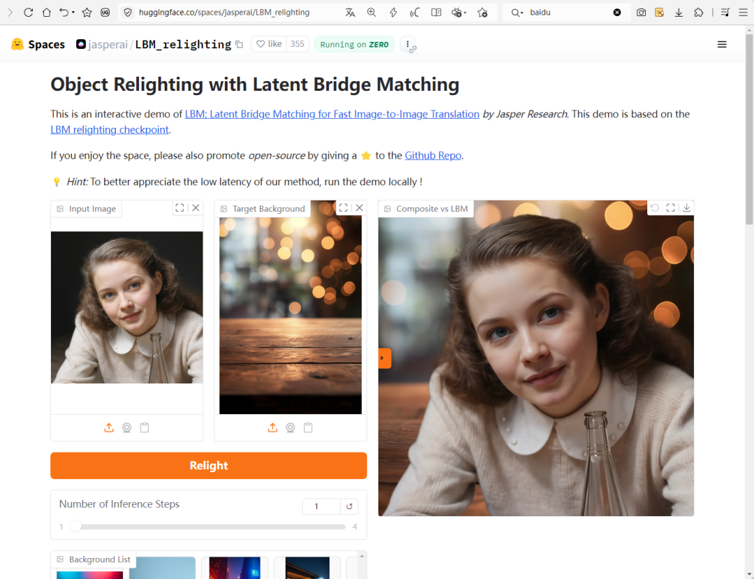The height and width of the screenshot is (579, 754).
Task: Toggle the browser reader mode icon
Action: click(436, 13)
